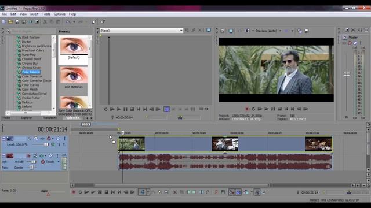Click the Split event icon in timeline toolbar
The height and width of the screenshot is (208, 371).
(201, 192)
